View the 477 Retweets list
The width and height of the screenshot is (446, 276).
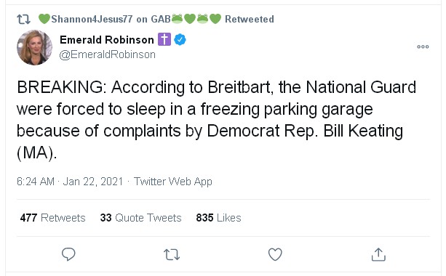pyautogui.click(x=52, y=218)
